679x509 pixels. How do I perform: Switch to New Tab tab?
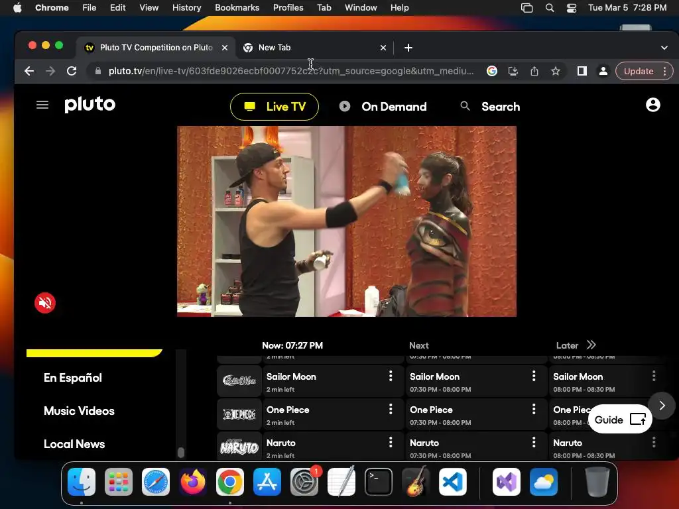click(314, 48)
